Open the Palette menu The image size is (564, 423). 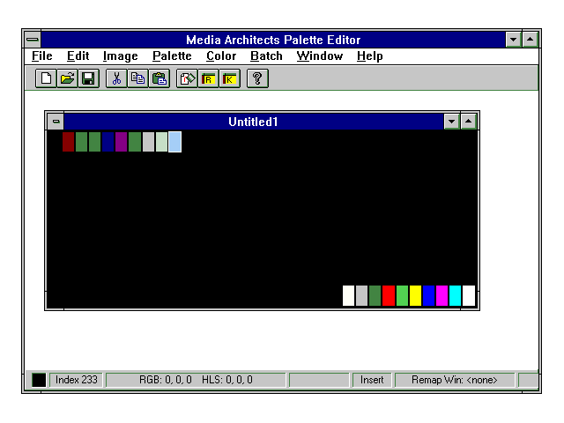click(172, 56)
